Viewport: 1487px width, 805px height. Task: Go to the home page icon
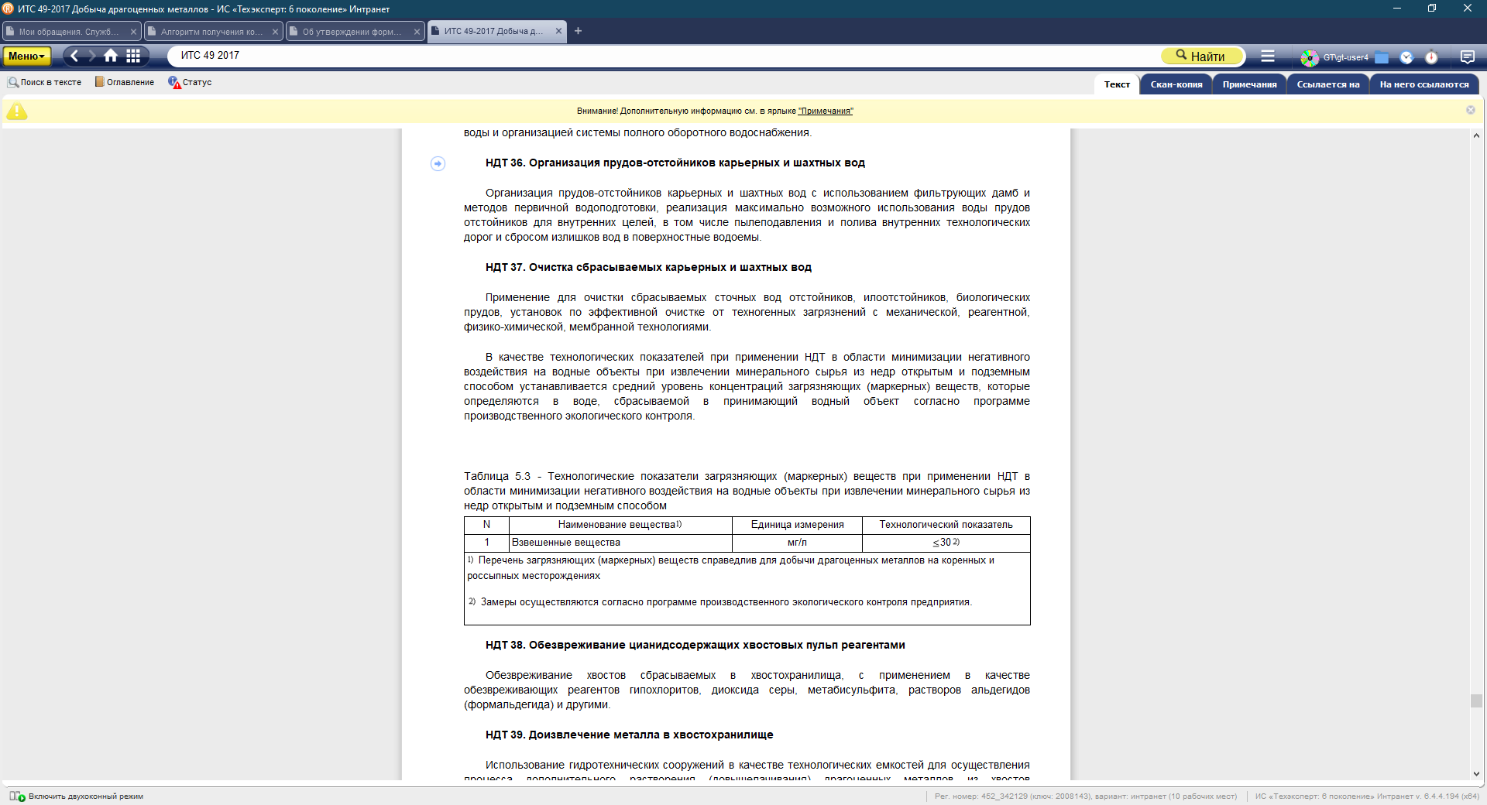click(111, 56)
